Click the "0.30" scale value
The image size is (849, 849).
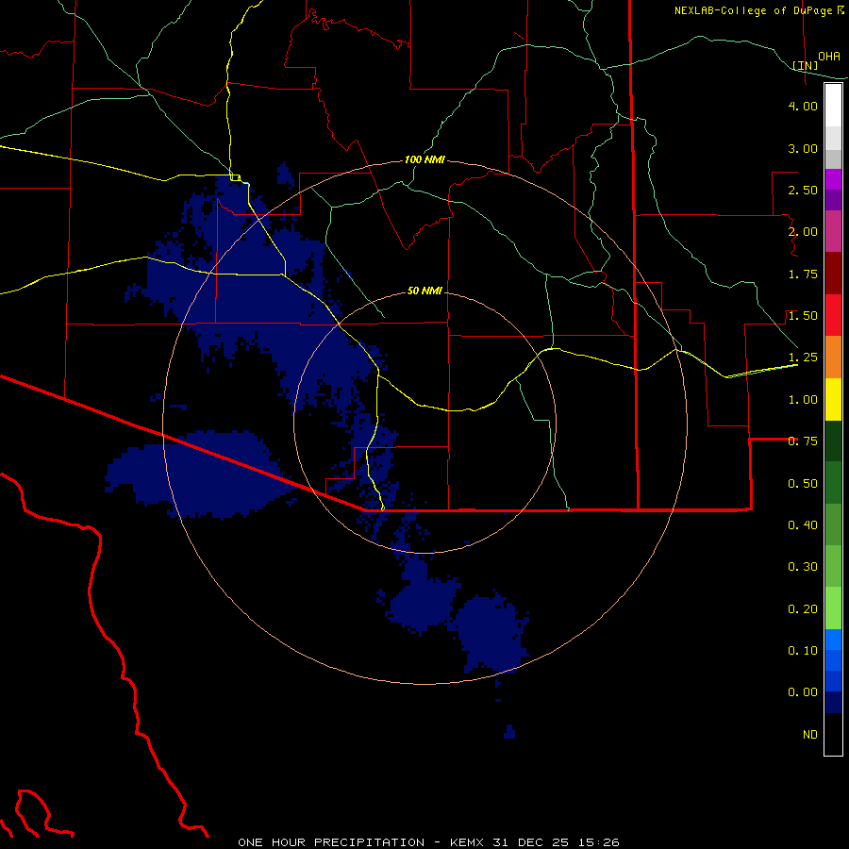803,567
